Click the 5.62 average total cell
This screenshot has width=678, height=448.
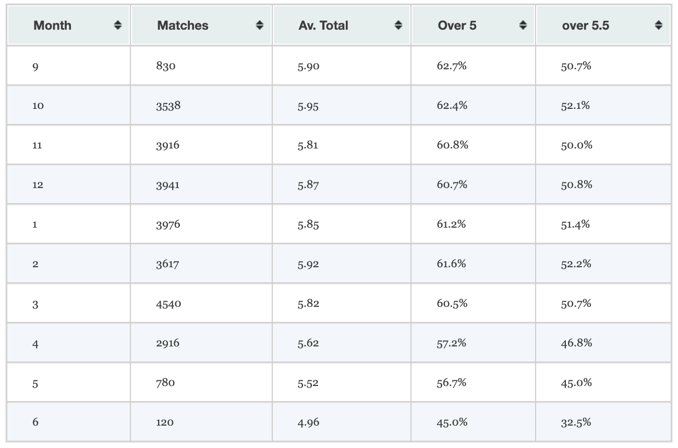308,343
